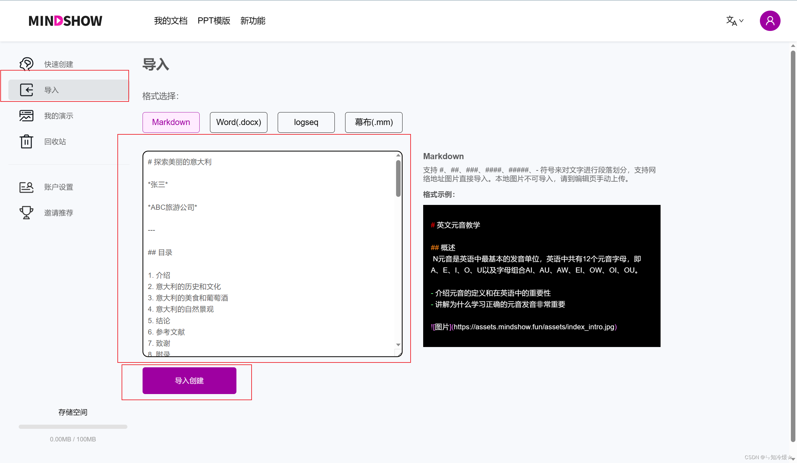Click the '# 英文元音教学' example line
Image resolution: width=797 pixels, height=463 pixels.
455,225
